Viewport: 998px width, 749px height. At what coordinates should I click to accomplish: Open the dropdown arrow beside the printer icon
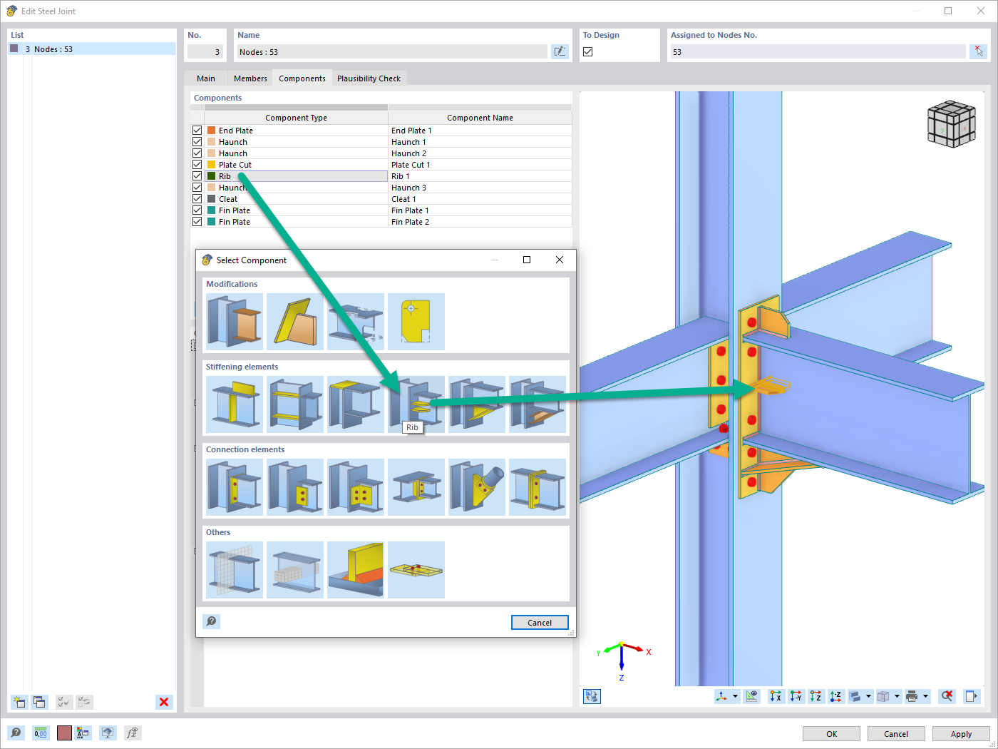925,696
